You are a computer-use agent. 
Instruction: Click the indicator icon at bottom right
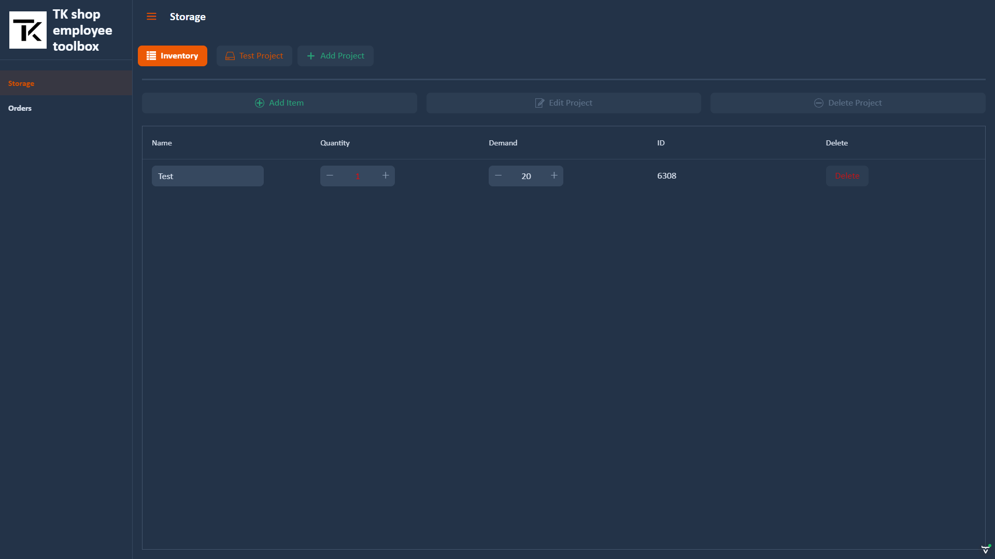click(x=985, y=550)
